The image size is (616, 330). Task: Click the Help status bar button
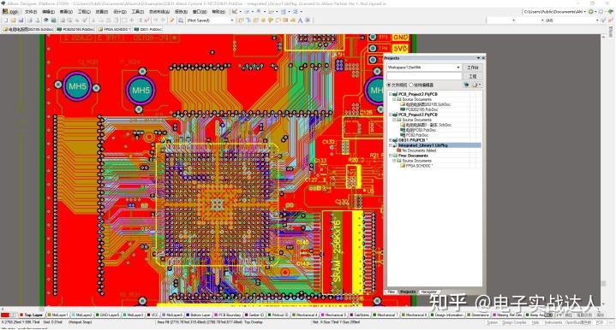pos(535,322)
